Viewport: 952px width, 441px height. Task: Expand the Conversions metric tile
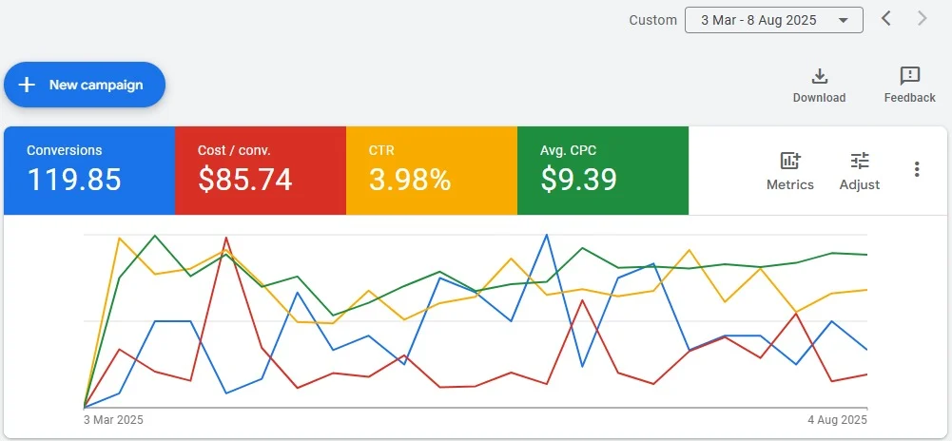point(89,169)
